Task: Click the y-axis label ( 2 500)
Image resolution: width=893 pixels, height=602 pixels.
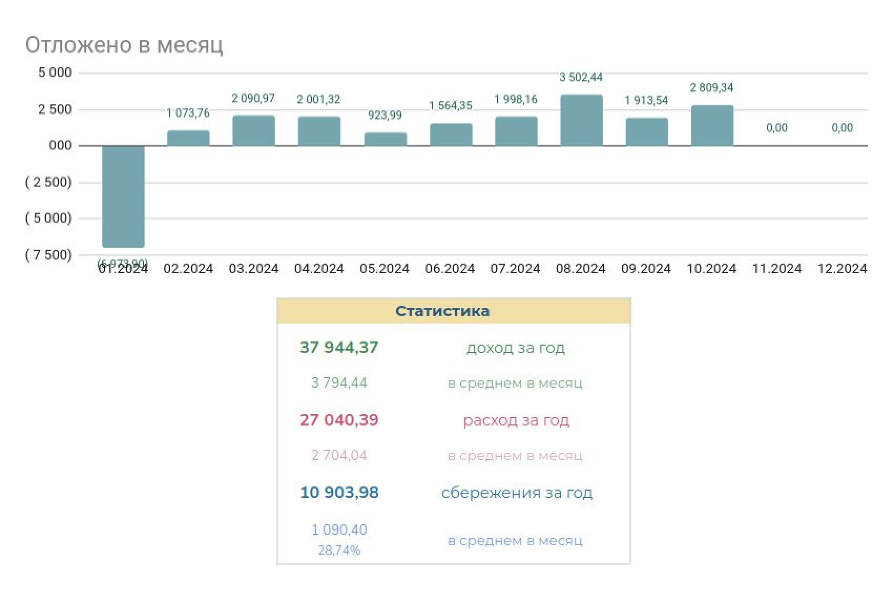Action: tap(48, 182)
